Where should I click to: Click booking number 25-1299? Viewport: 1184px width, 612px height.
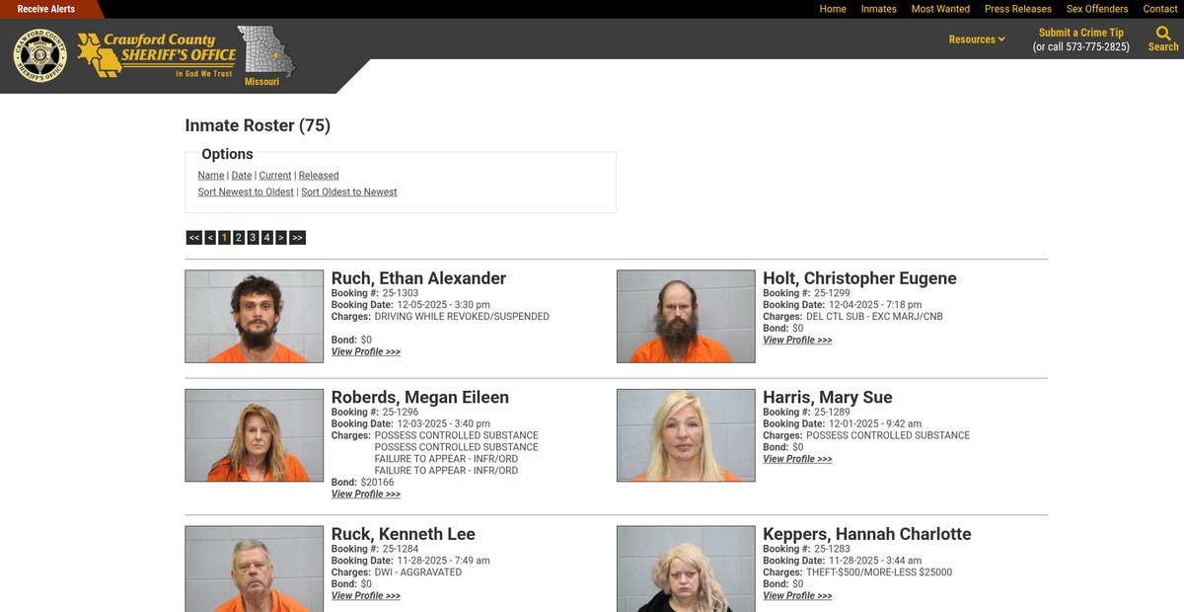(832, 293)
